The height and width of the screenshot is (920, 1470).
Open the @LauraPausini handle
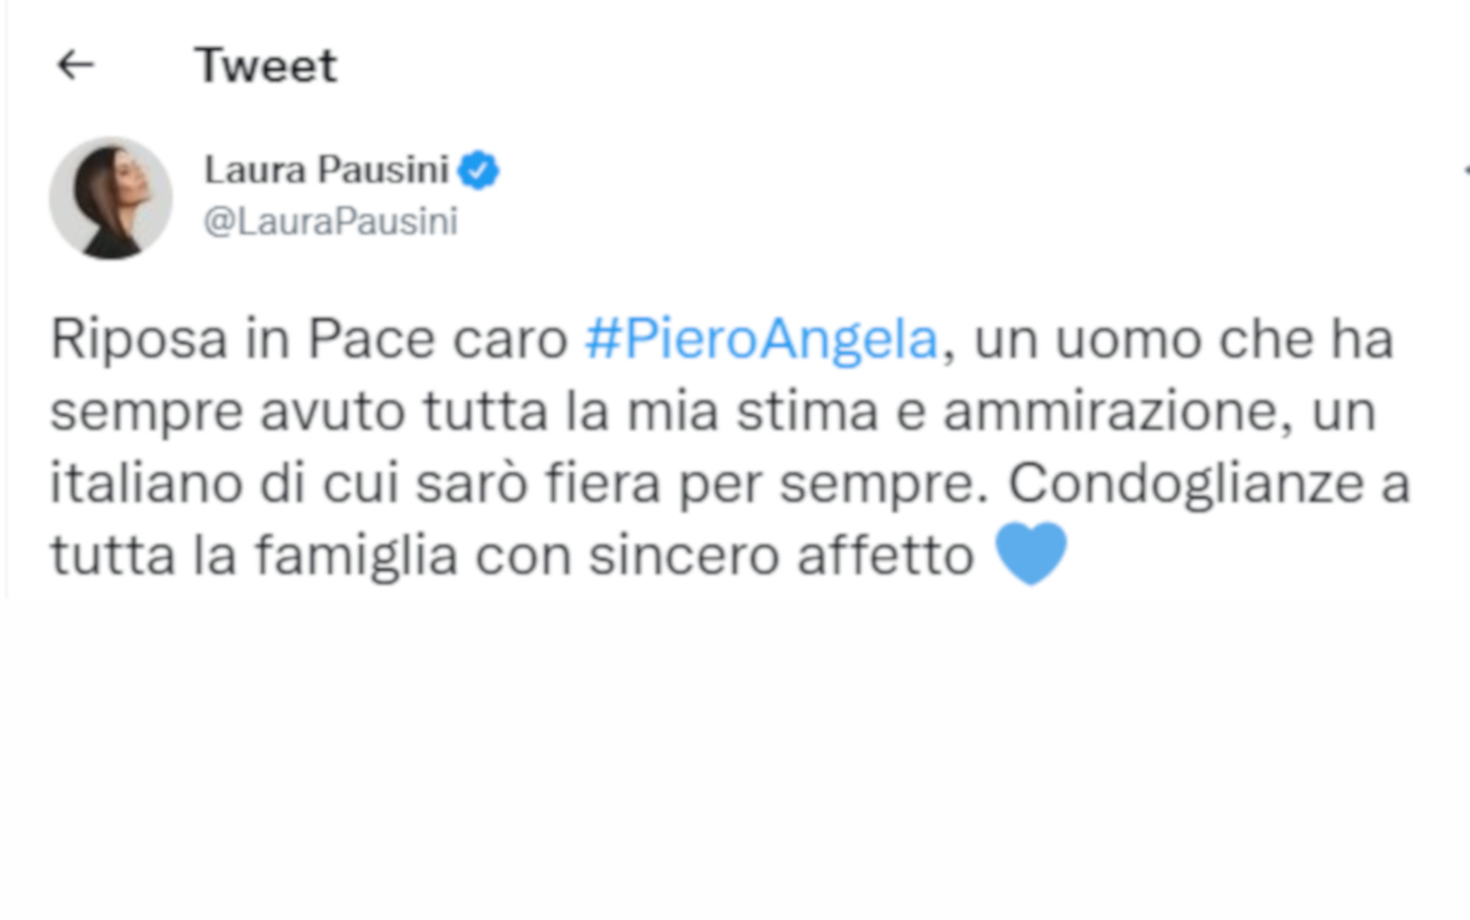point(331,221)
